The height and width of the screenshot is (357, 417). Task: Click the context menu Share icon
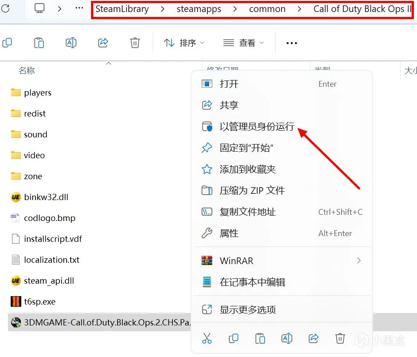[x=314, y=338]
